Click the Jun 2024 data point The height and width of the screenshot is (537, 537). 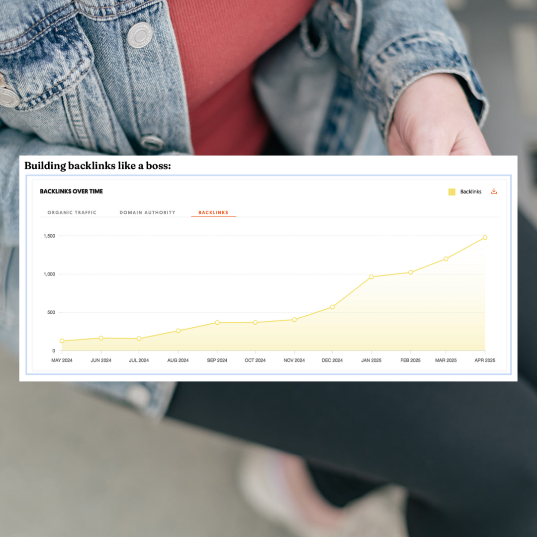point(101,338)
